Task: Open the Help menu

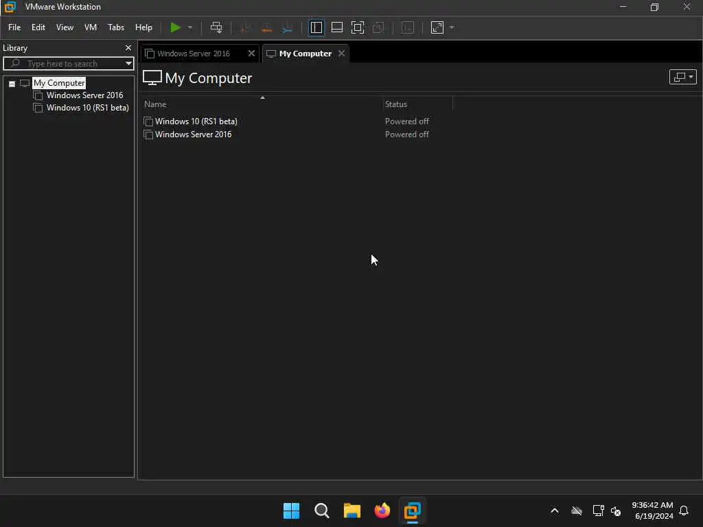Action: 143,27
